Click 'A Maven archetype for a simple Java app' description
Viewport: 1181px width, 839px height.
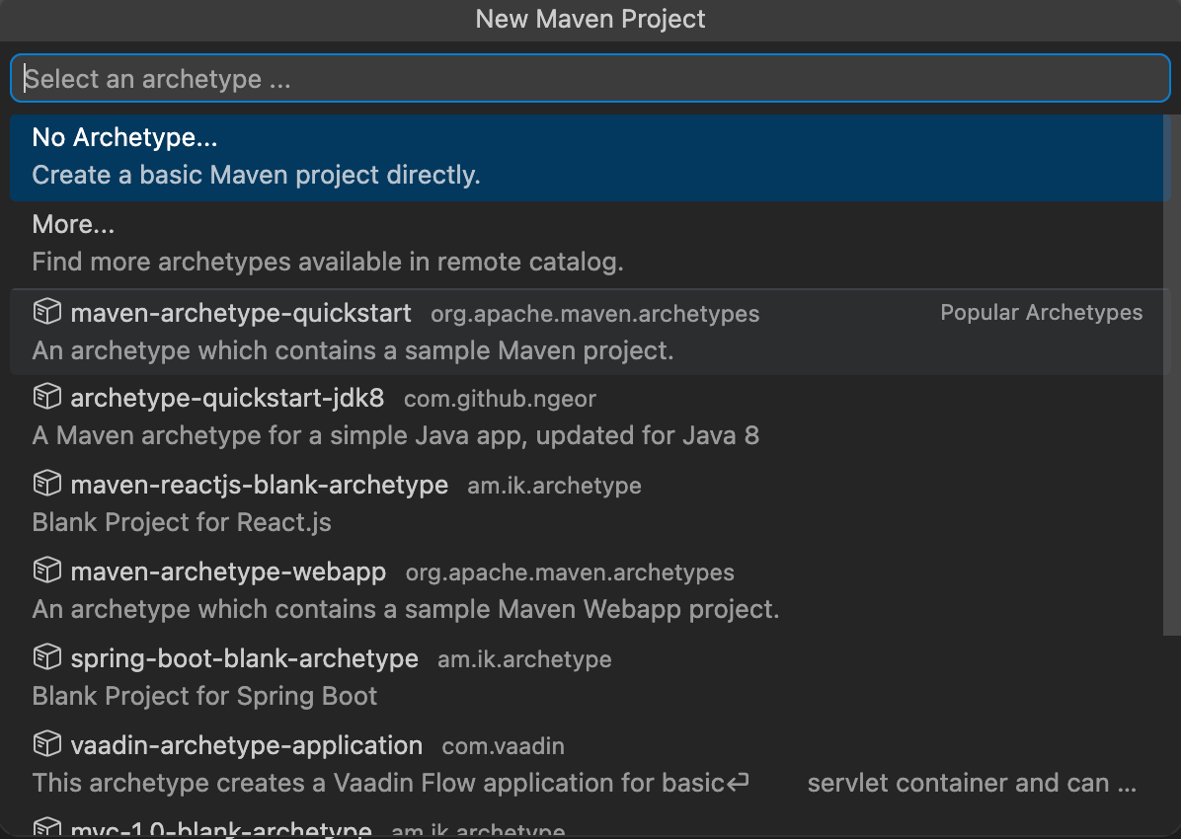tap(395, 435)
